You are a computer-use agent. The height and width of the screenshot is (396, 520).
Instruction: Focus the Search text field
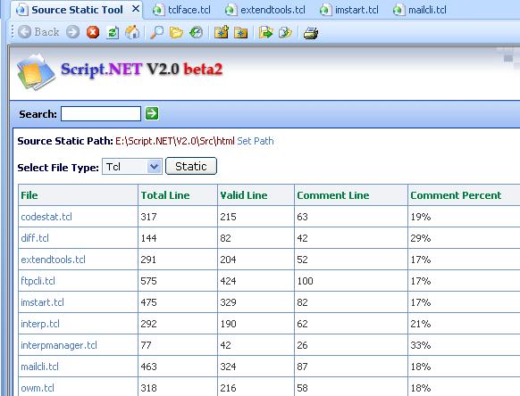click(x=101, y=113)
